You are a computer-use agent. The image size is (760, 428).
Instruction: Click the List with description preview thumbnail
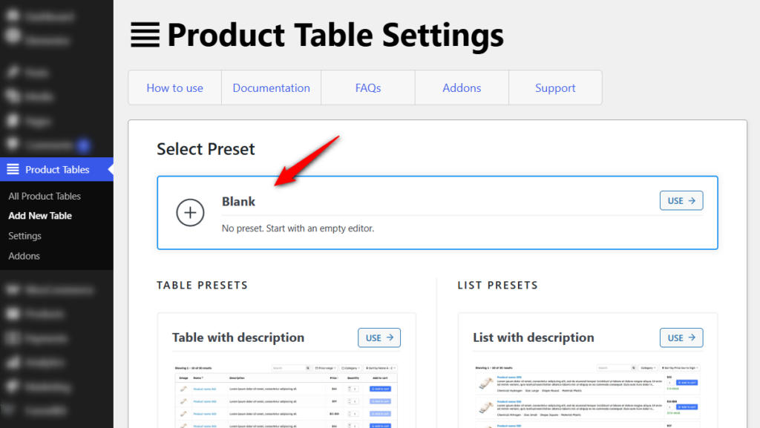click(588, 396)
